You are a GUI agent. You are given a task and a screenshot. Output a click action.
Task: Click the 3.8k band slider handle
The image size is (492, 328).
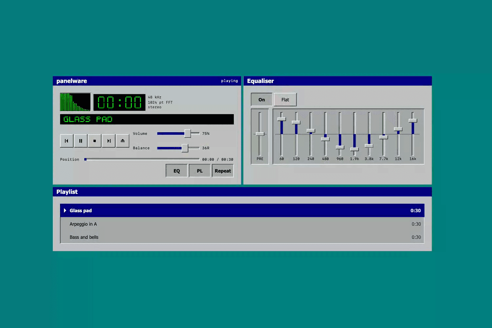point(369,146)
